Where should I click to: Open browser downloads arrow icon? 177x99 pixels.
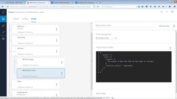pos(150,7)
